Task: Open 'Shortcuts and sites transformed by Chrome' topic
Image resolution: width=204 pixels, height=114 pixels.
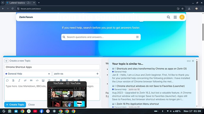Action: 152,69
